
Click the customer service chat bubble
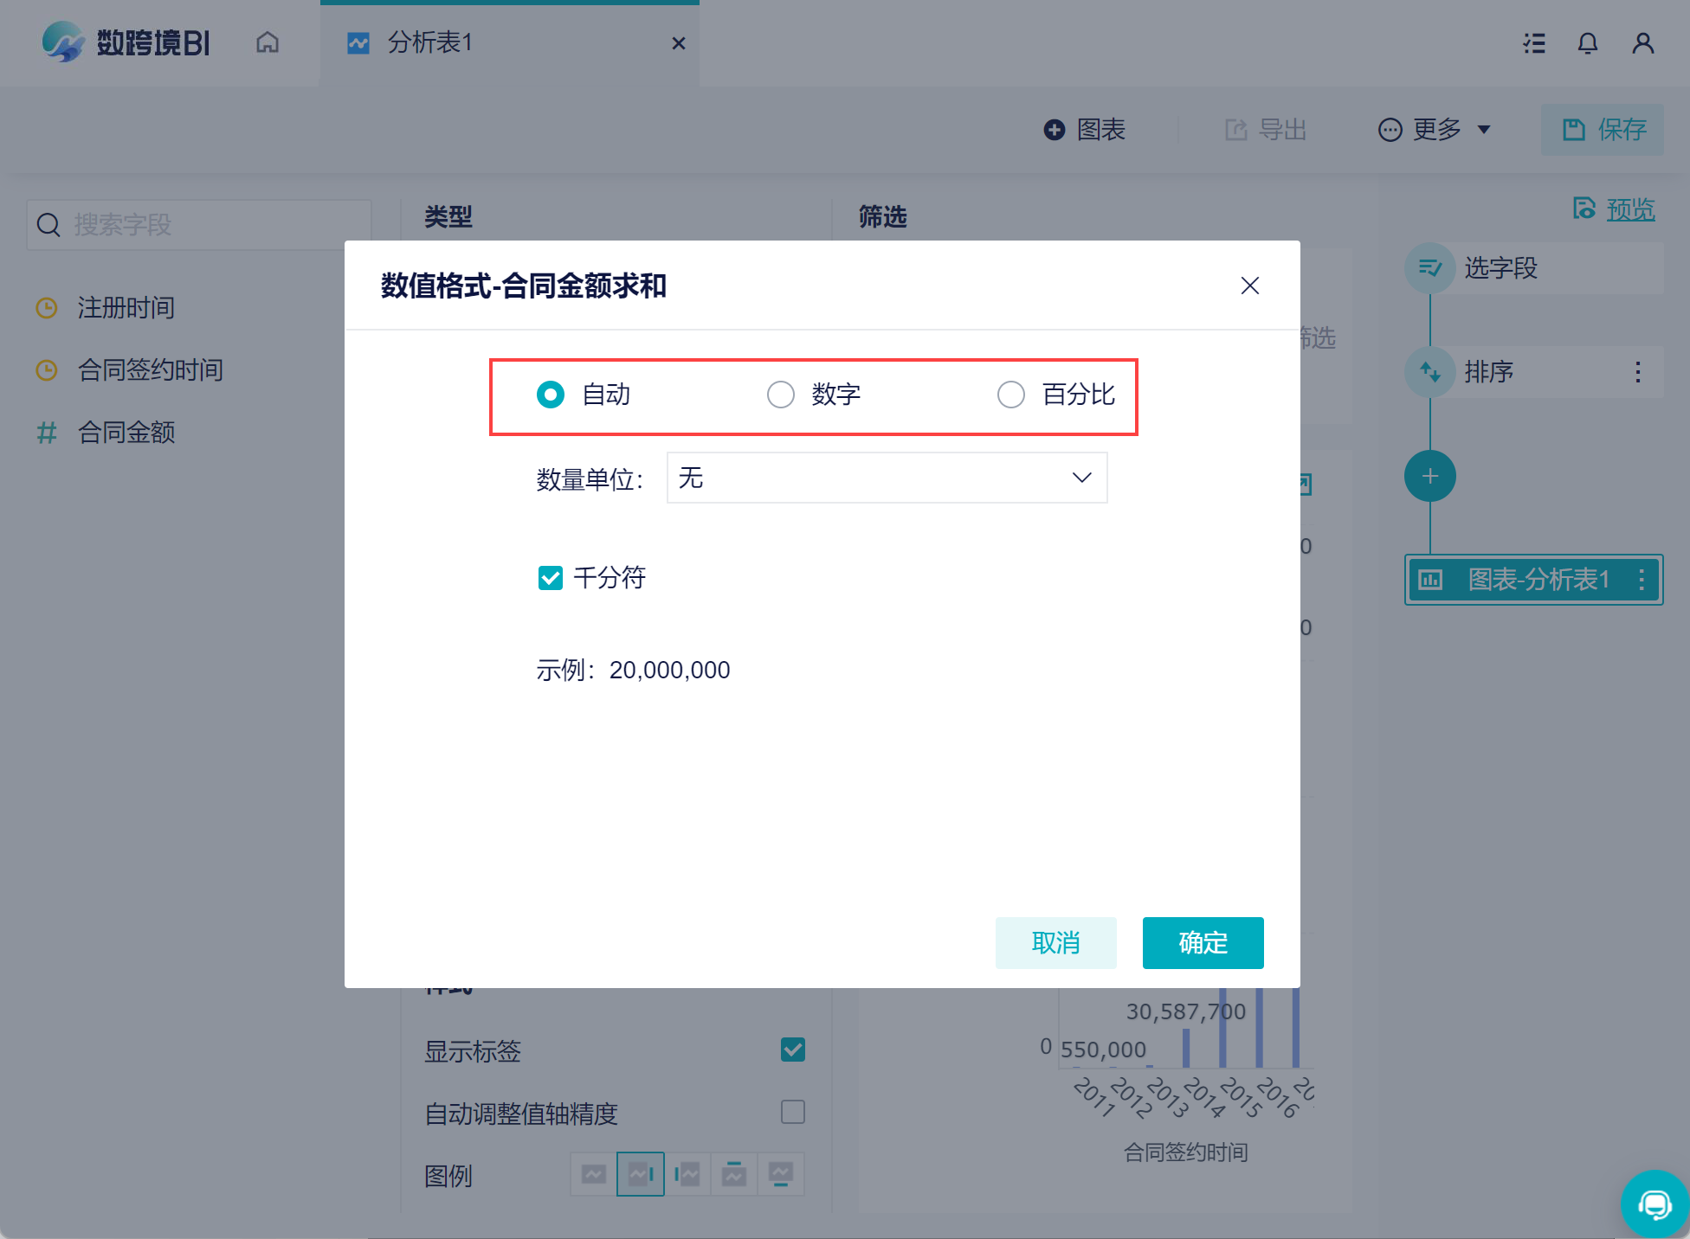pos(1654,1204)
